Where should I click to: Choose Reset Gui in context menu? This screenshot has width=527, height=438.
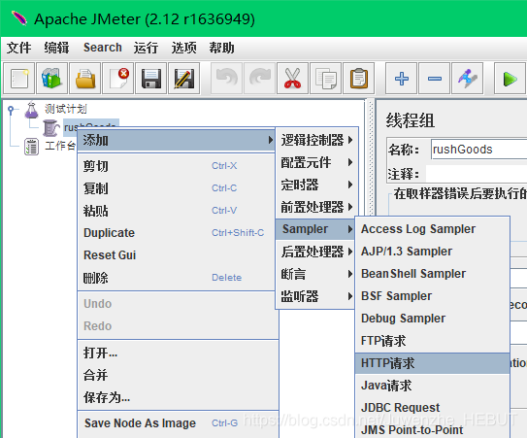click(x=177, y=255)
